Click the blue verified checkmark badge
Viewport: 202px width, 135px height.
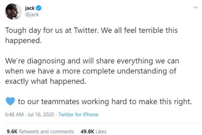[x=38, y=8]
